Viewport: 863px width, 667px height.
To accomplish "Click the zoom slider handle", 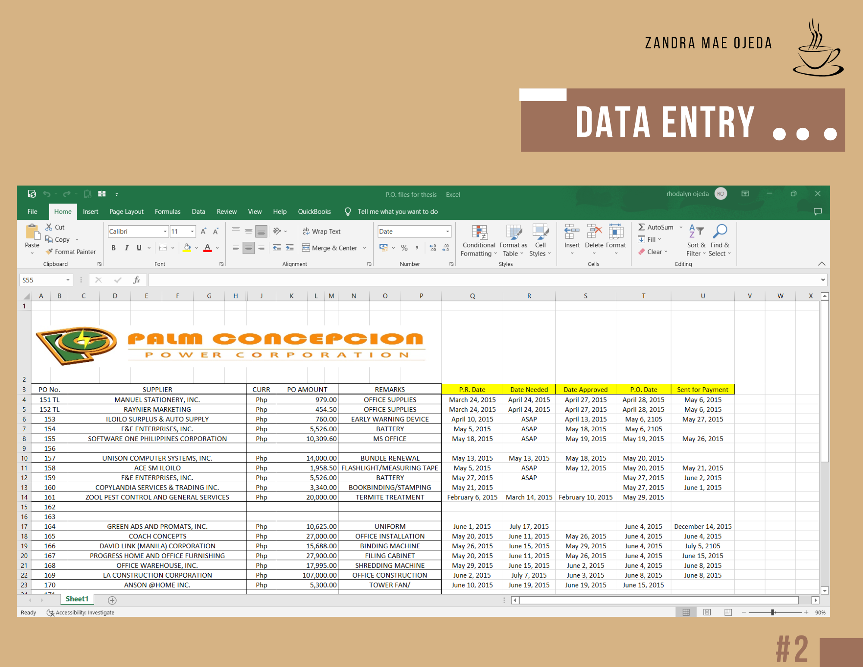I will tap(773, 612).
